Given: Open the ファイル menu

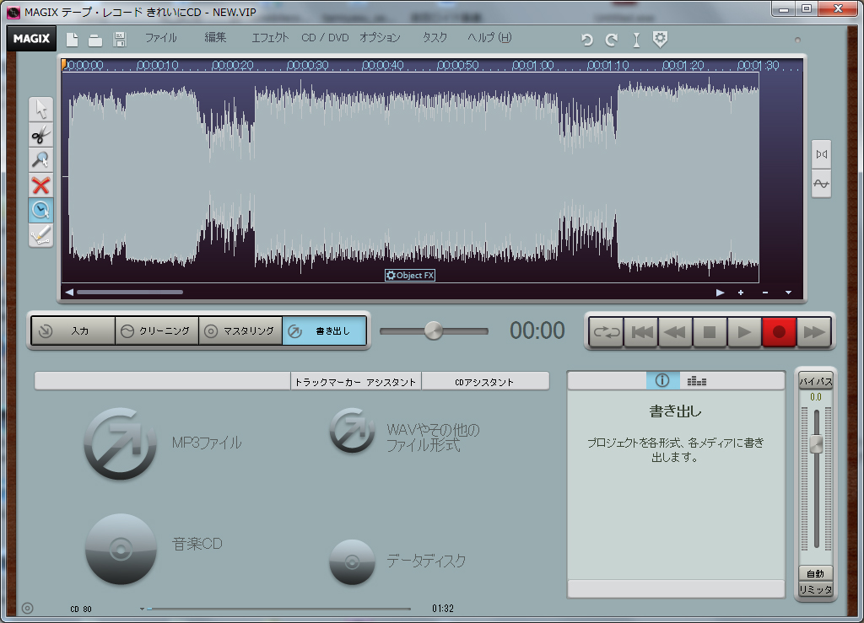Looking at the screenshot, I should tap(160, 38).
